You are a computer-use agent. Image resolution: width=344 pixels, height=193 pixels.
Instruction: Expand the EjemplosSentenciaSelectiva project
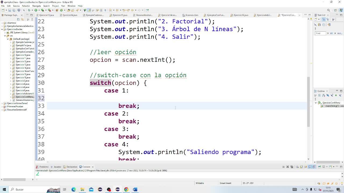[x=2, y=26]
